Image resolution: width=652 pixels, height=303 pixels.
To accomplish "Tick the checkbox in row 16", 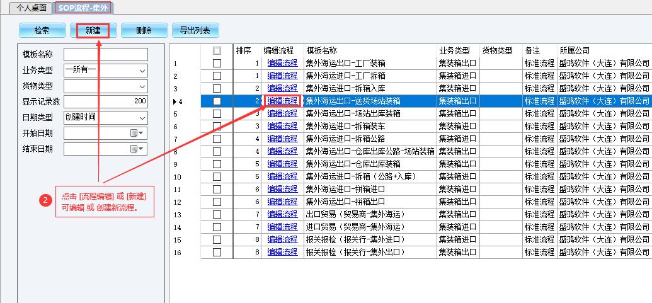I will [217, 252].
